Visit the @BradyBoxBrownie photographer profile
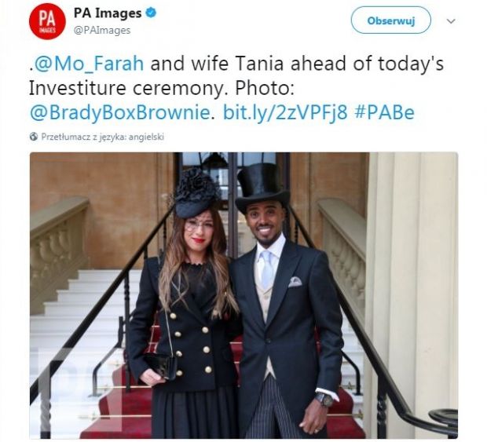Viewport: 487px width, 442px height. [120, 112]
